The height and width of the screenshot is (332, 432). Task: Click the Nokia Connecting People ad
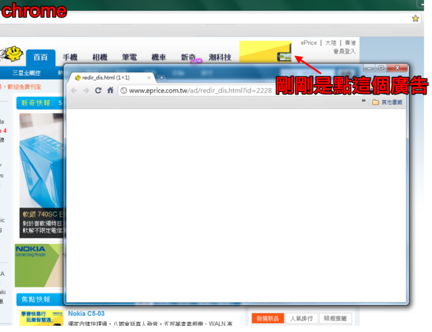pos(39,266)
